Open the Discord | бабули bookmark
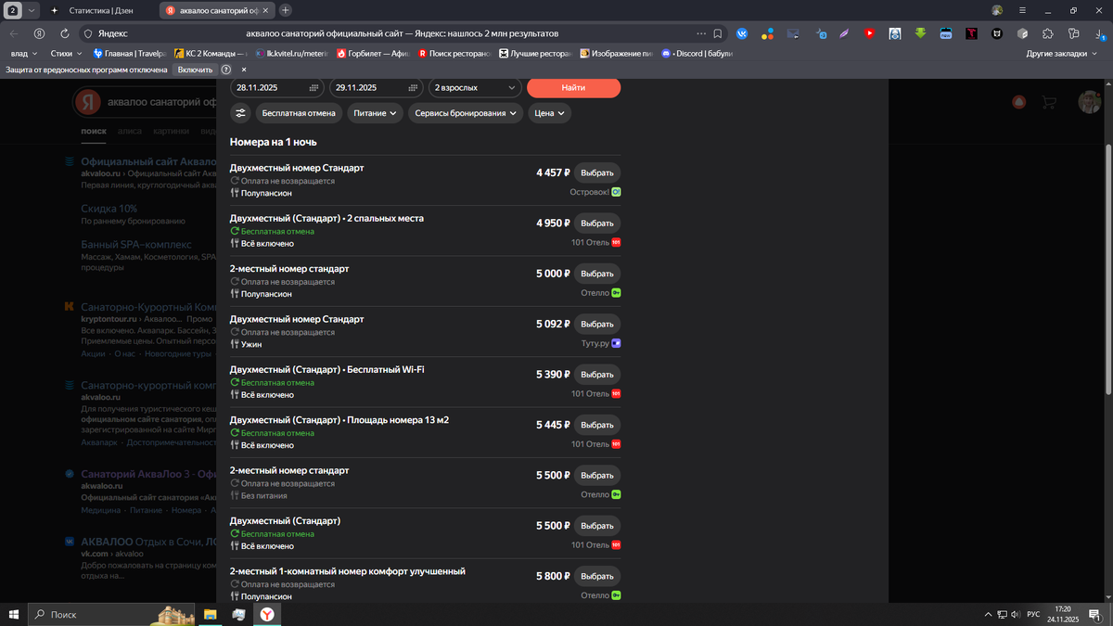 696,54
